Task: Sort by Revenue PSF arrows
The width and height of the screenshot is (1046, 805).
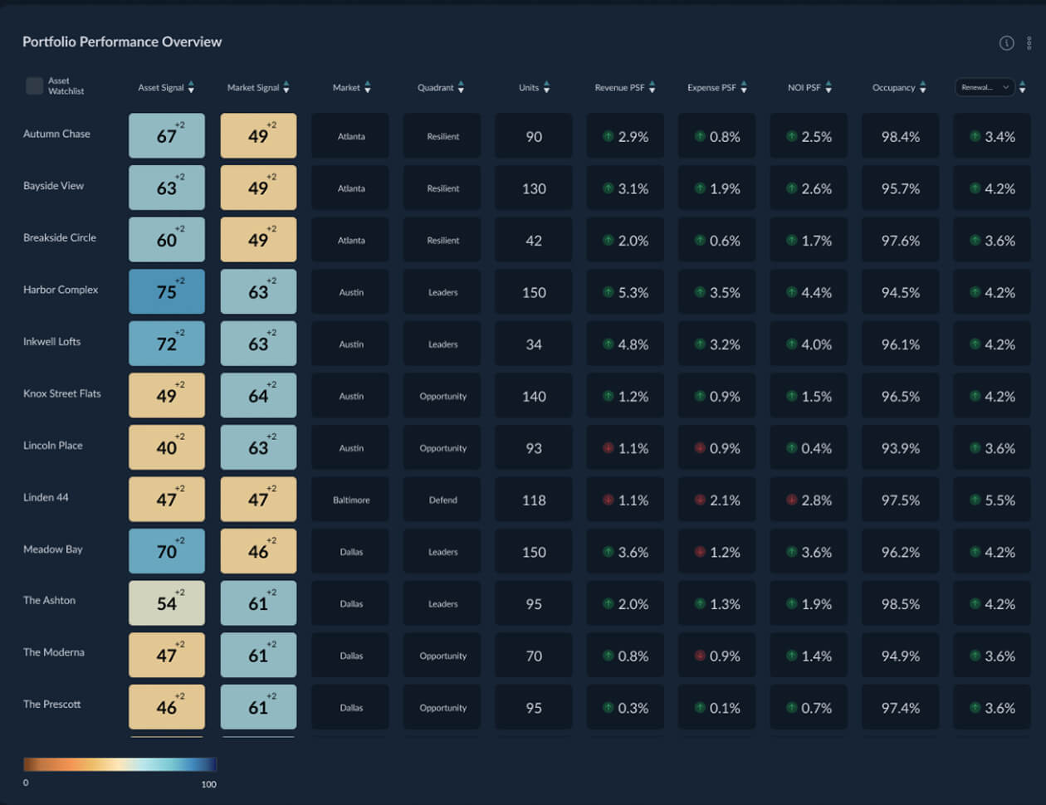Action: tap(652, 87)
